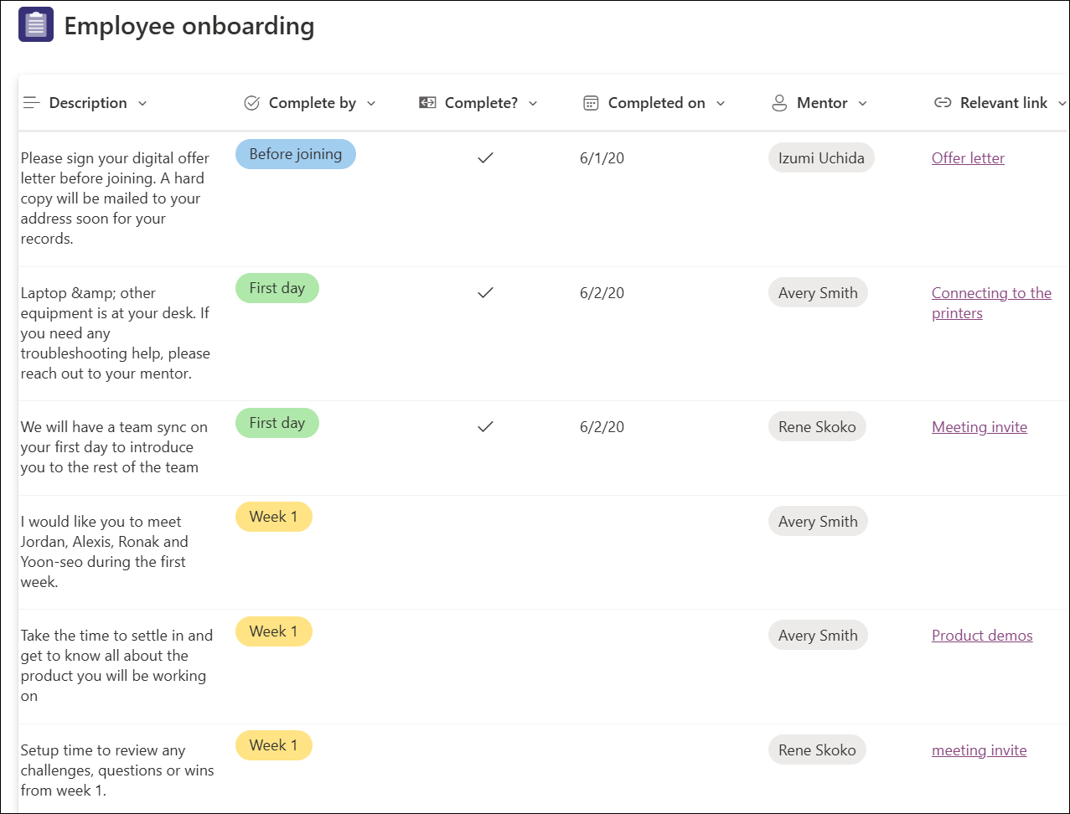Toggle the checkmark for the team sync row
The height and width of the screenshot is (814, 1070).
(485, 426)
